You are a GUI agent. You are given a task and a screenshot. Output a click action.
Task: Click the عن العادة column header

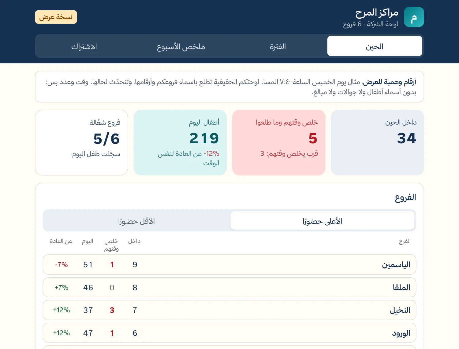point(61,241)
